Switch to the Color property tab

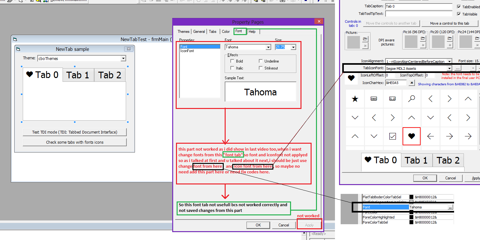pyautogui.click(x=225, y=31)
